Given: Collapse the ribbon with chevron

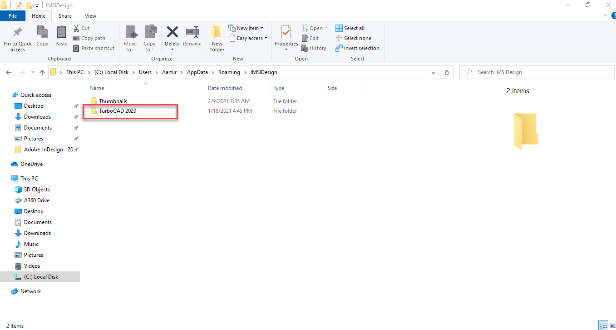Looking at the screenshot, I should coord(605,15).
